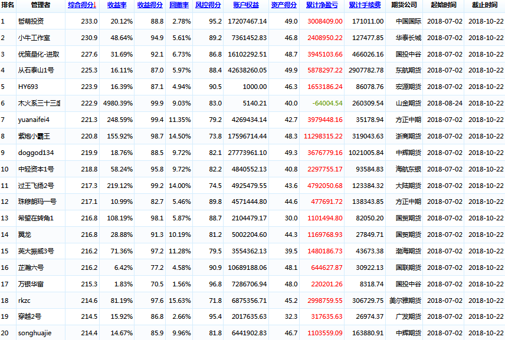This screenshot has height=340, width=505.
Task: Click futures company 大陆期货
Action: (408, 186)
